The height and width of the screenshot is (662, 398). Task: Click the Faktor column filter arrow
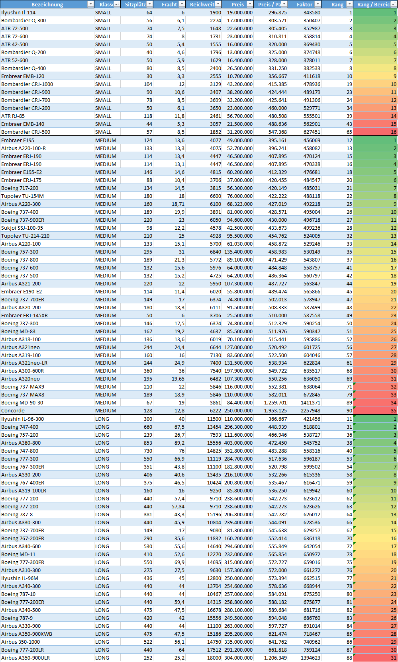point(318,4)
